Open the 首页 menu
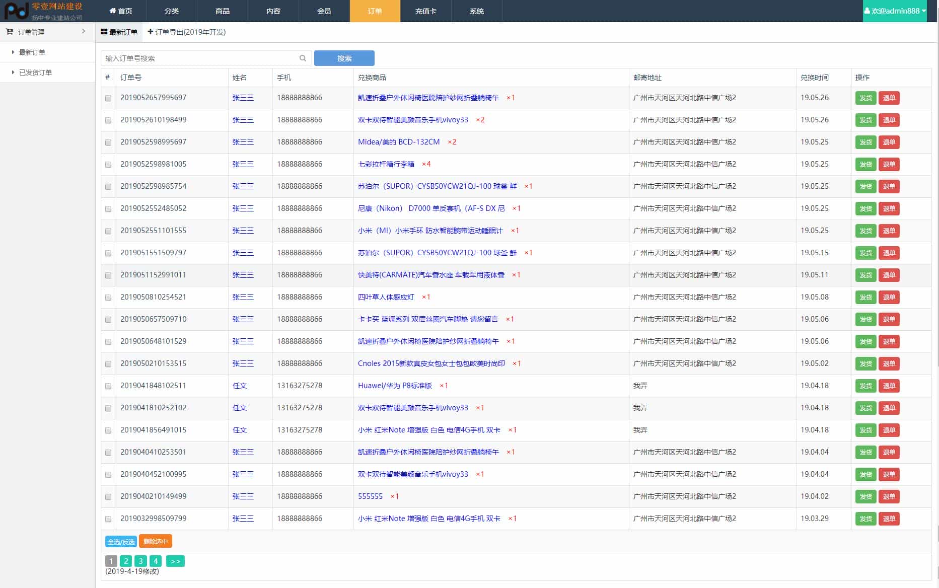Image resolution: width=939 pixels, height=588 pixels. [121, 11]
